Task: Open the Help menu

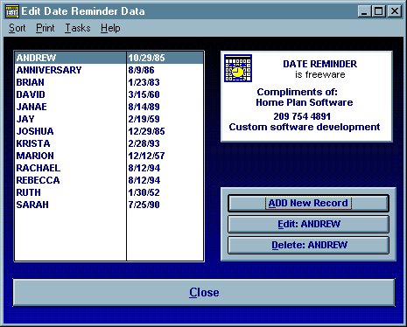Action: click(x=110, y=28)
